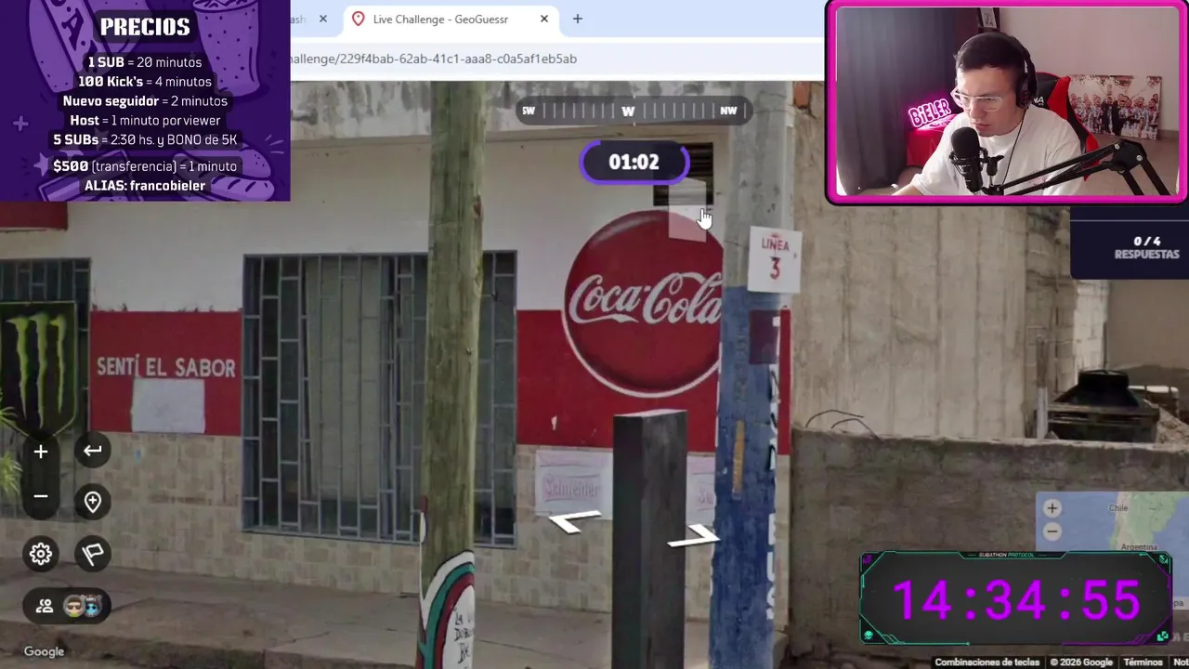Zoom in the street view with plus button
This screenshot has height=669, width=1189.
tap(41, 452)
